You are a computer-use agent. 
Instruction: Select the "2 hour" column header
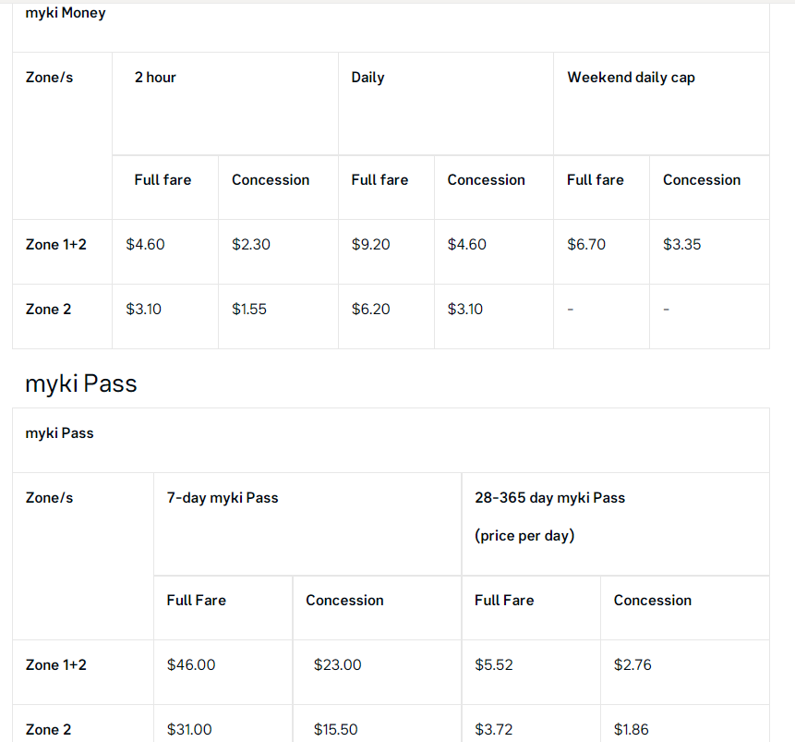pyautogui.click(x=155, y=78)
